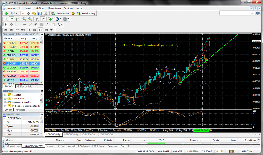Expand the Indicadores personalizados tree node
The image size is (263, 155).
tap(5, 106)
